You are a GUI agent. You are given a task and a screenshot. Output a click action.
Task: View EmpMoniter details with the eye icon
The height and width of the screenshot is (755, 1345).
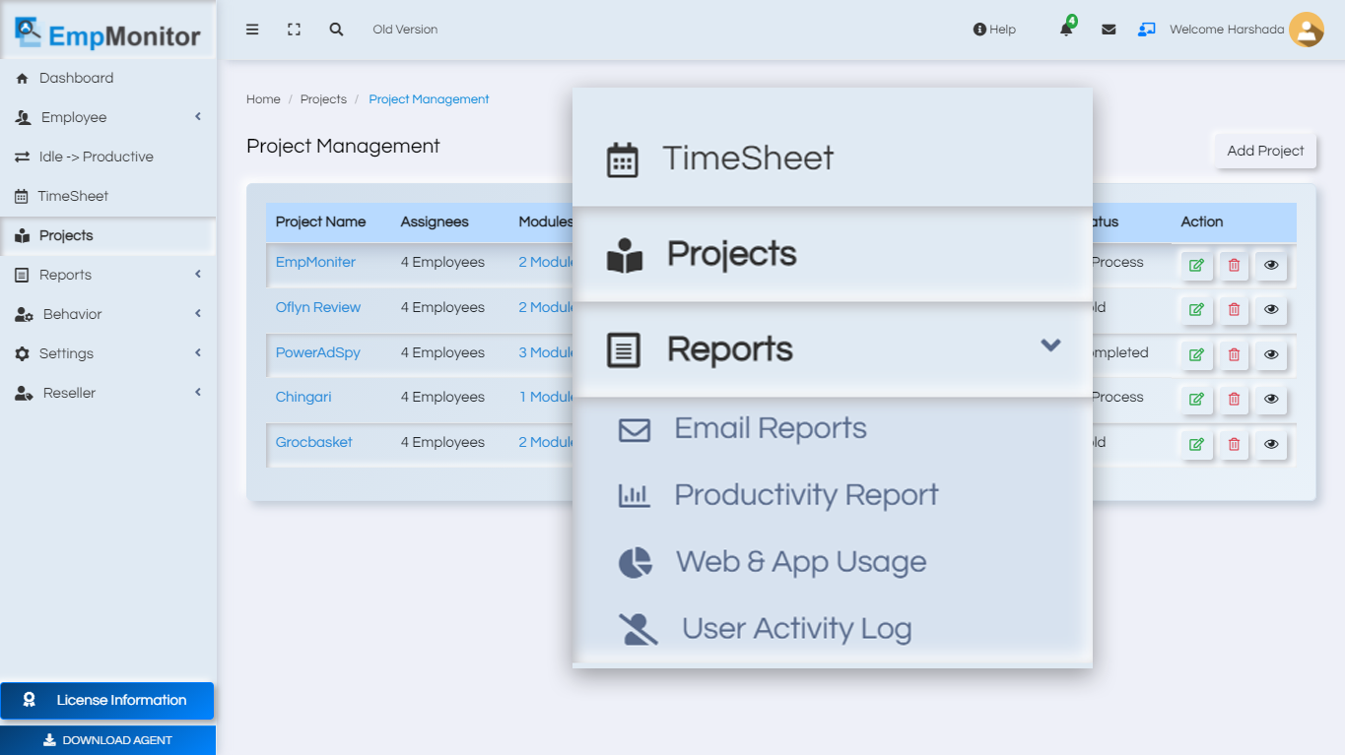(1270, 265)
